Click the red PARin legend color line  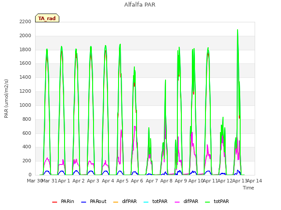coord(54,202)
